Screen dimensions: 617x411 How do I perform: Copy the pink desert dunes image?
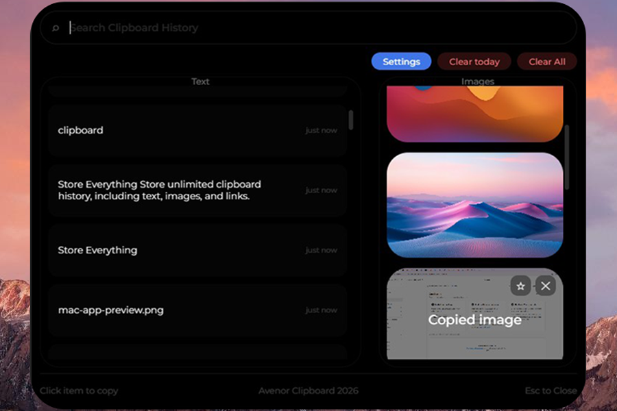pyautogui.click(x=474, y=205)
